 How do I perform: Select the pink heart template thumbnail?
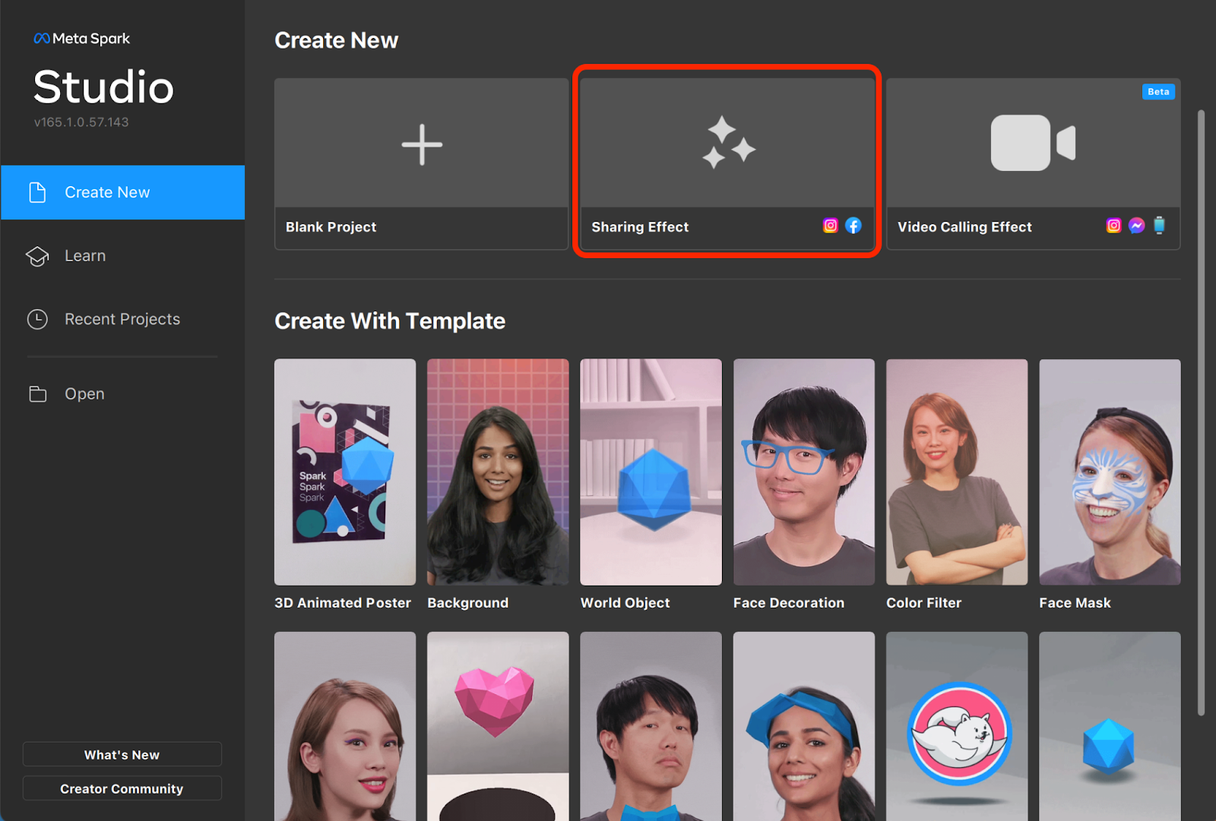[498, 726]
